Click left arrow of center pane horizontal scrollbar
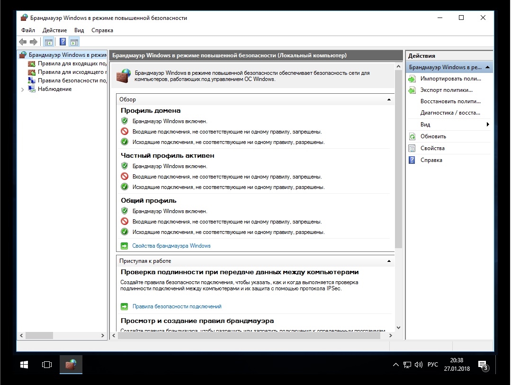The width and height of the screenshot is (511, 385). (114, 335)
